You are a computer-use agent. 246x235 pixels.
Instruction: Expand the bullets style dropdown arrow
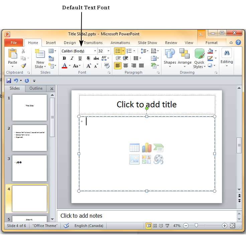[x=123, y=51]
